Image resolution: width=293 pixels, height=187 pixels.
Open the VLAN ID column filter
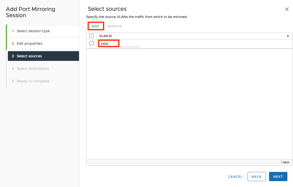coord(288,36)
